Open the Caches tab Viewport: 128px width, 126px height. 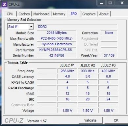(24, 14)
